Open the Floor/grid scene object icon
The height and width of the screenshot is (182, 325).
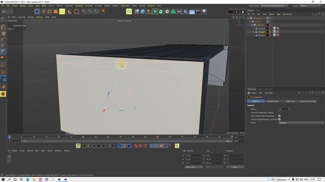[x=192, y=12]
